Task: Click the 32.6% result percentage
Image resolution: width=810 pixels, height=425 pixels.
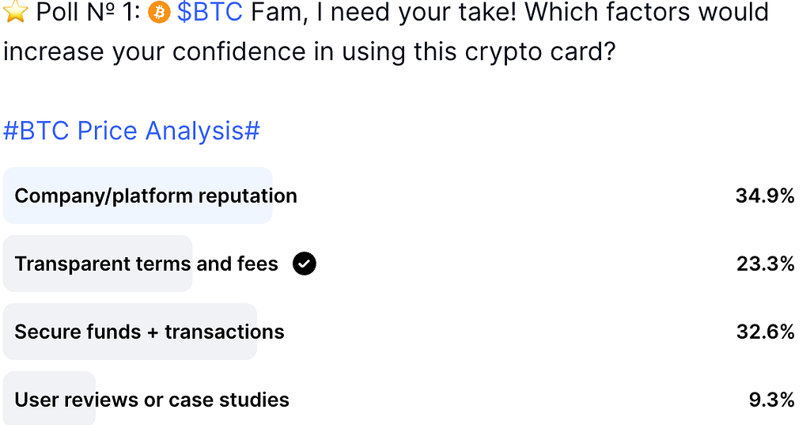Action: [765, 332]
